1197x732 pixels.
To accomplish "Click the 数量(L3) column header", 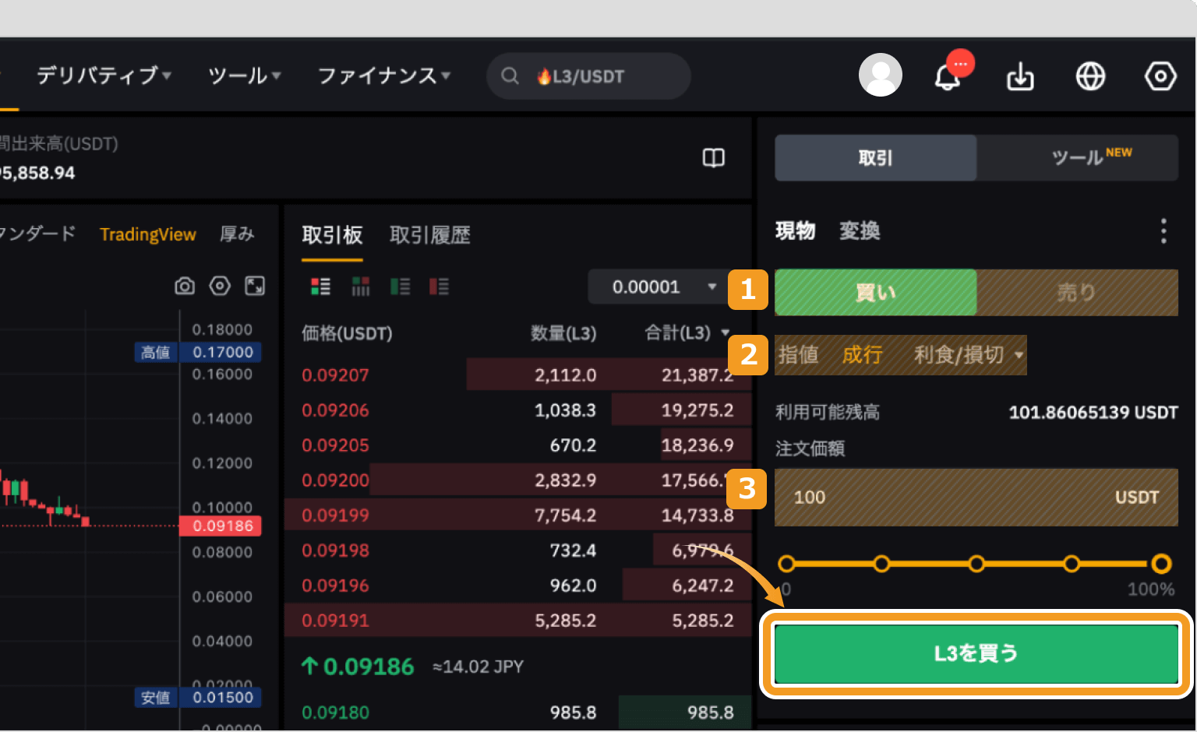I will (x=563, y=333).
